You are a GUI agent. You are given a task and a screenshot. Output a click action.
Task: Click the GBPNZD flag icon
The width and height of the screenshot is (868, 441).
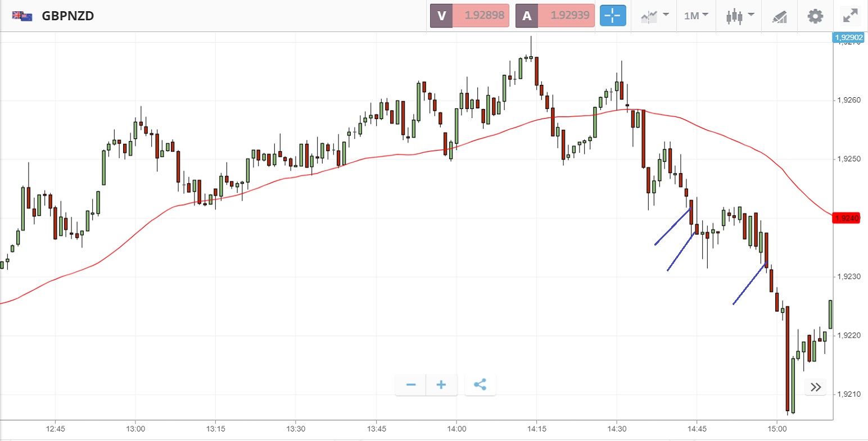coord(22,16)
